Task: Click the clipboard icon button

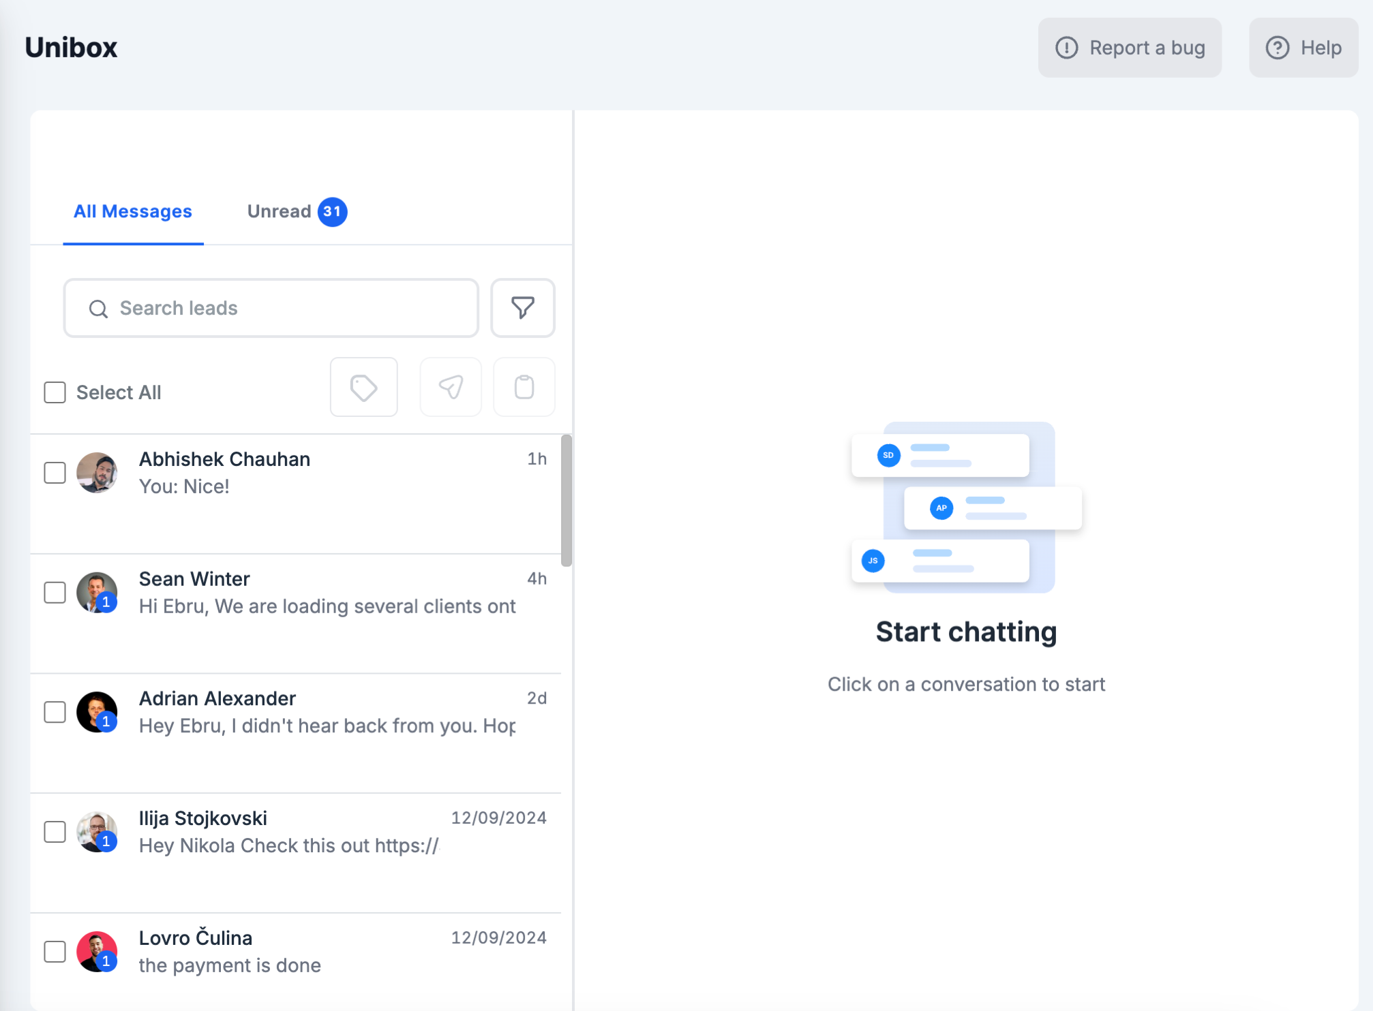Action: click(x=524, y=388)
